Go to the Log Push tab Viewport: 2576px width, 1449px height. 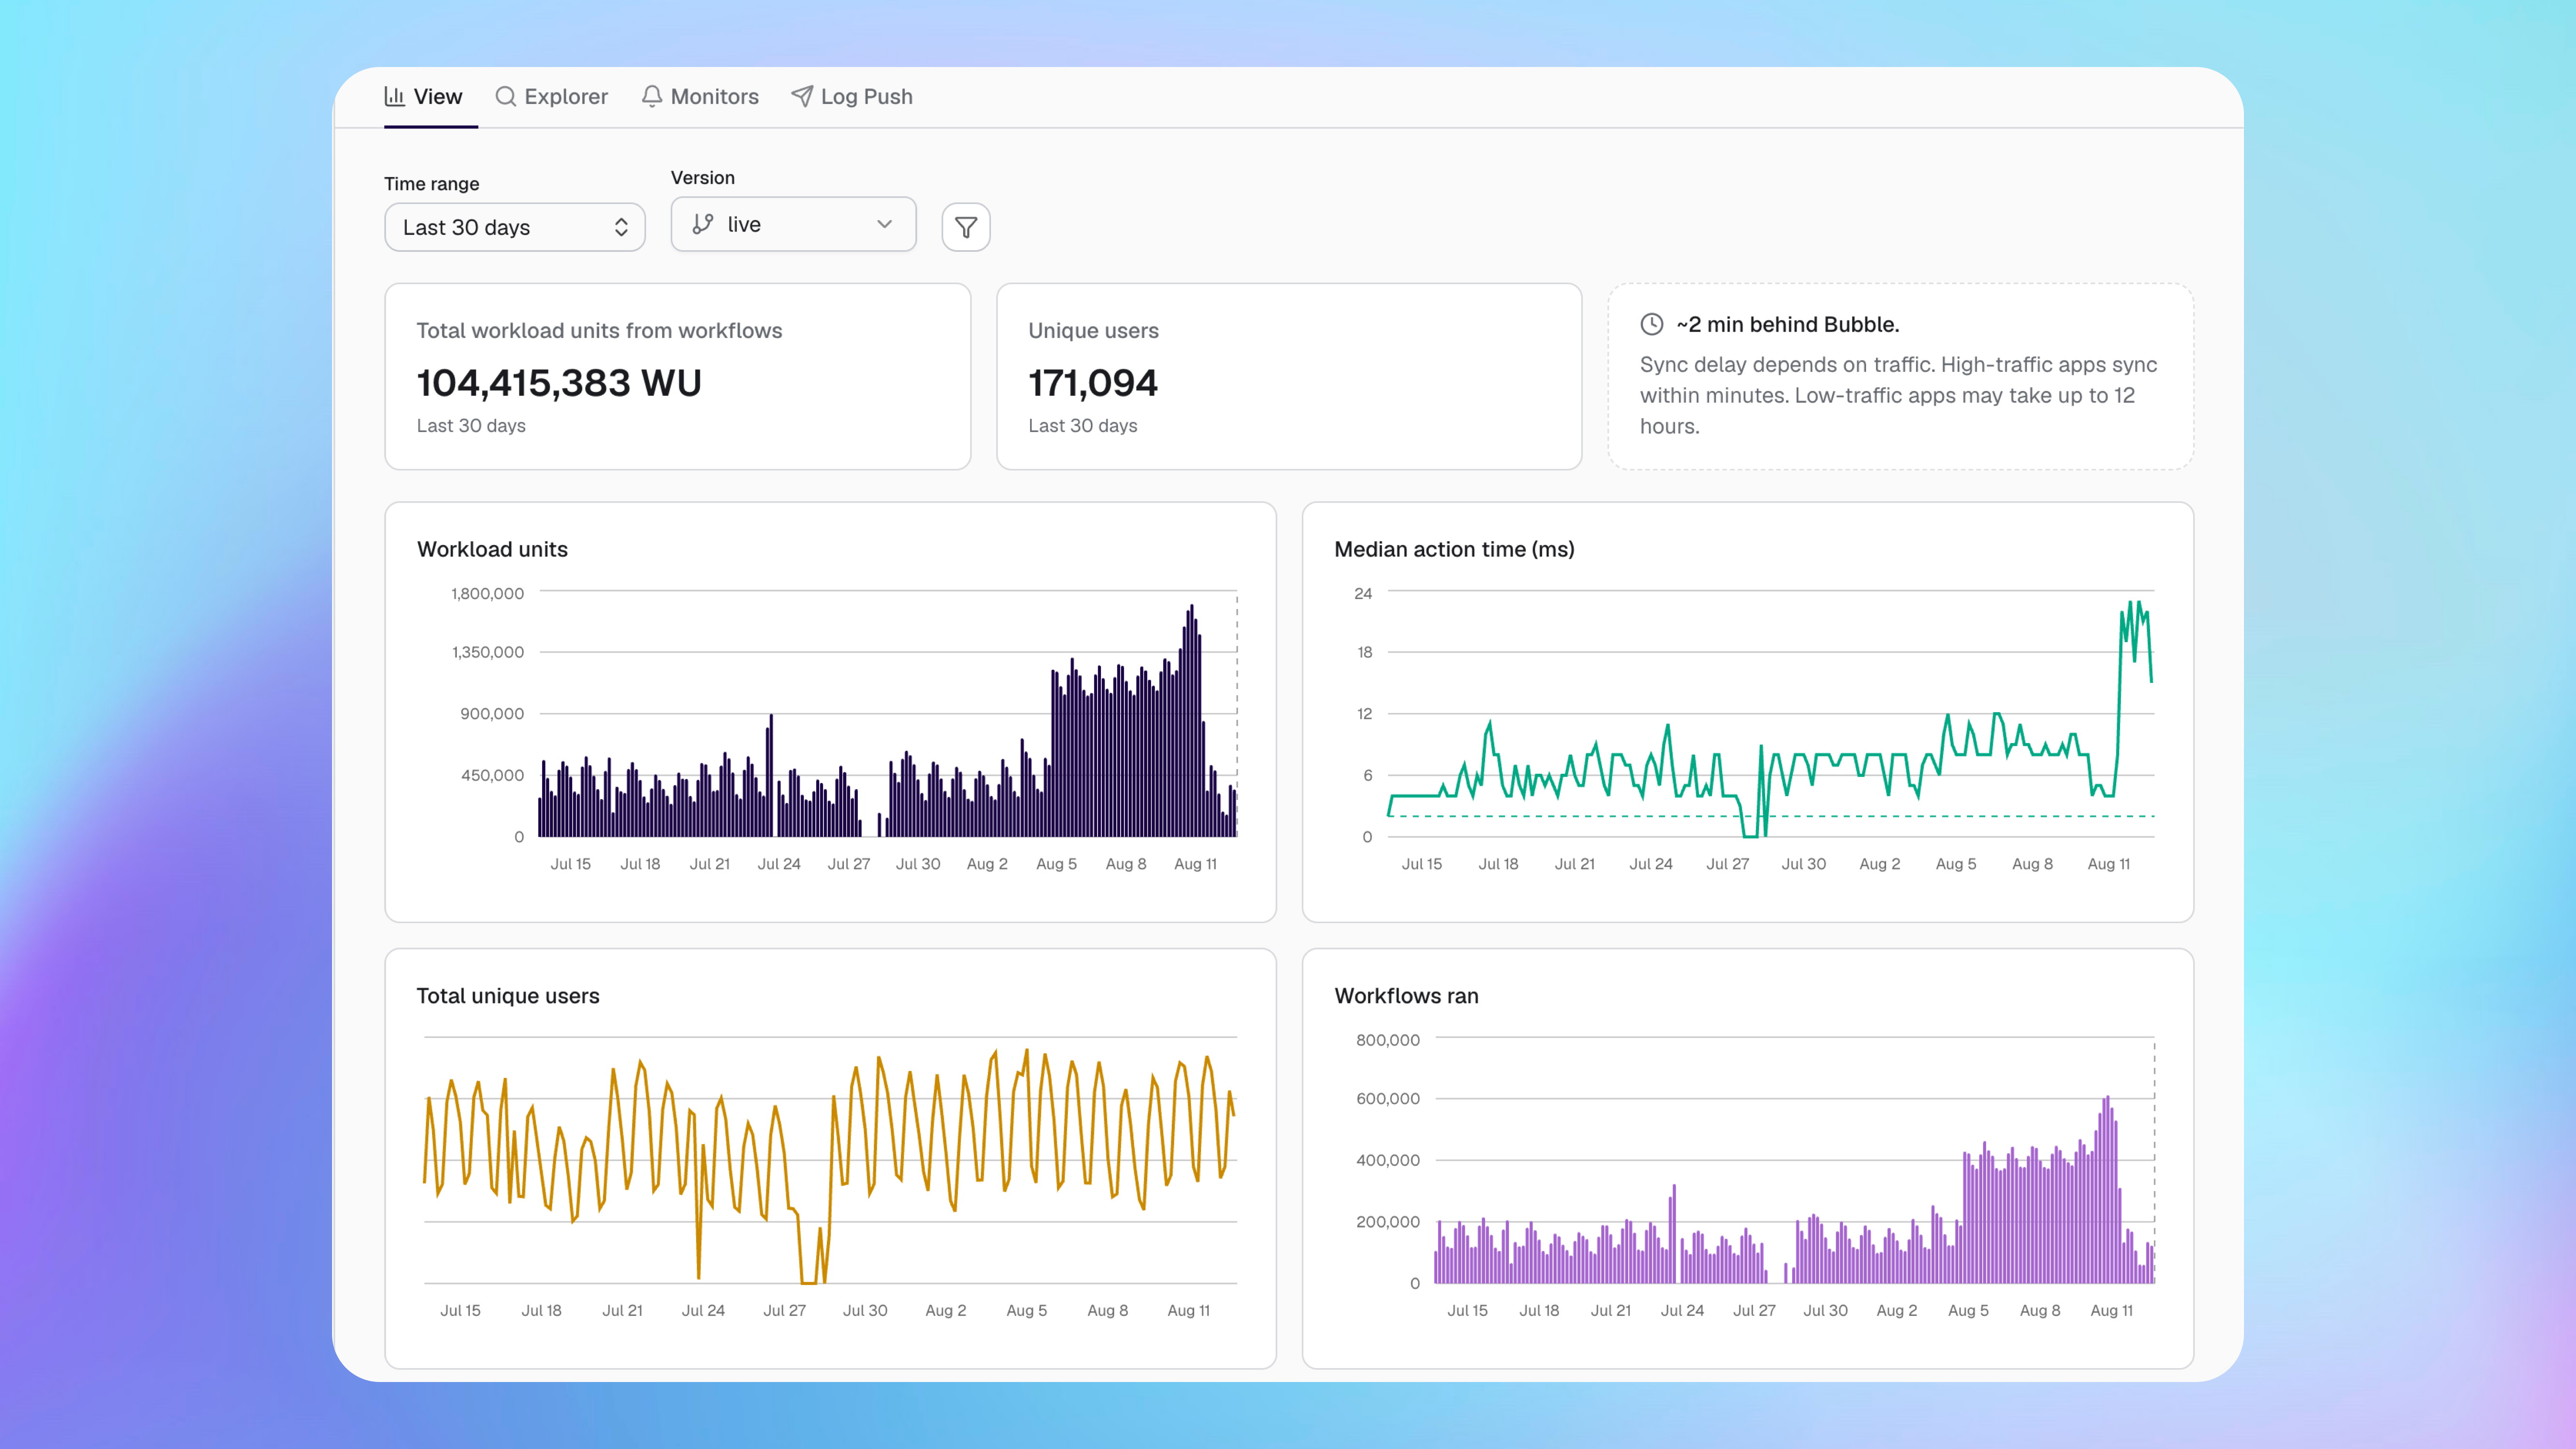(852, 97)
